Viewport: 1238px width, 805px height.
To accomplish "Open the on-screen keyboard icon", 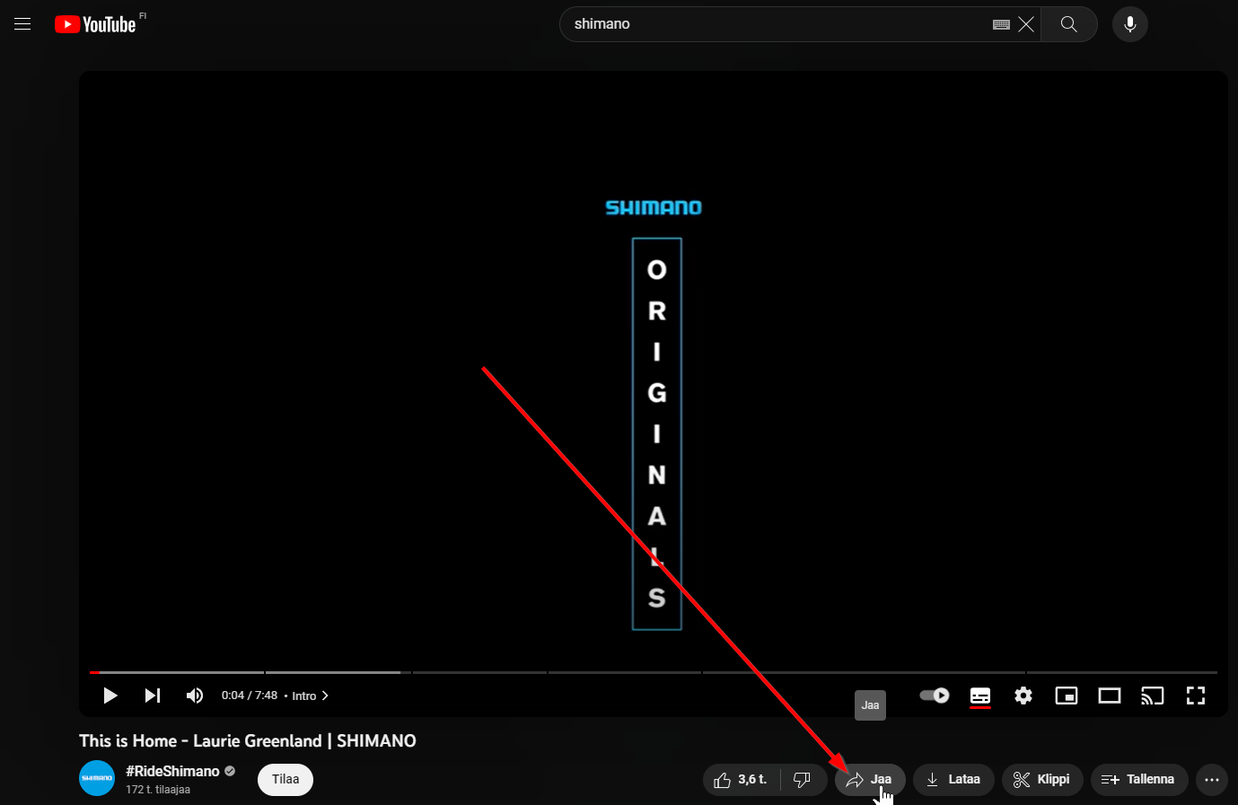I will click(x=1001, y=25).
